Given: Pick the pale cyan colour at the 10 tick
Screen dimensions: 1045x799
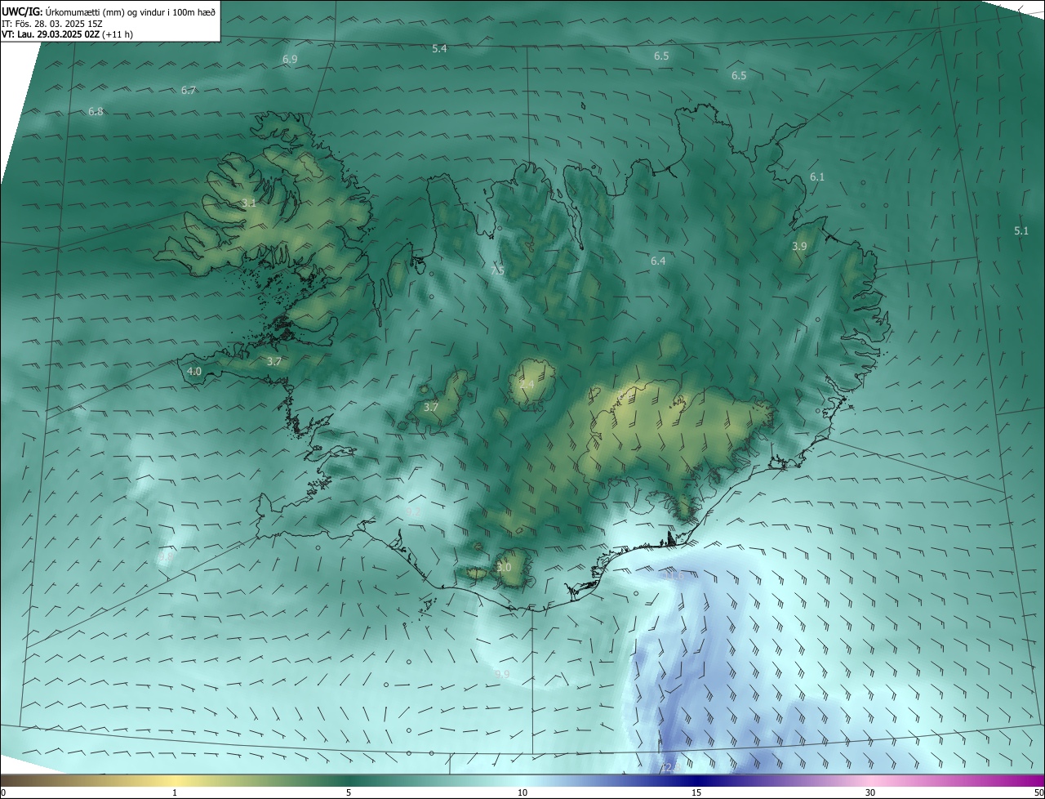Looking at the screenshot, I should [x=522, y=781].
